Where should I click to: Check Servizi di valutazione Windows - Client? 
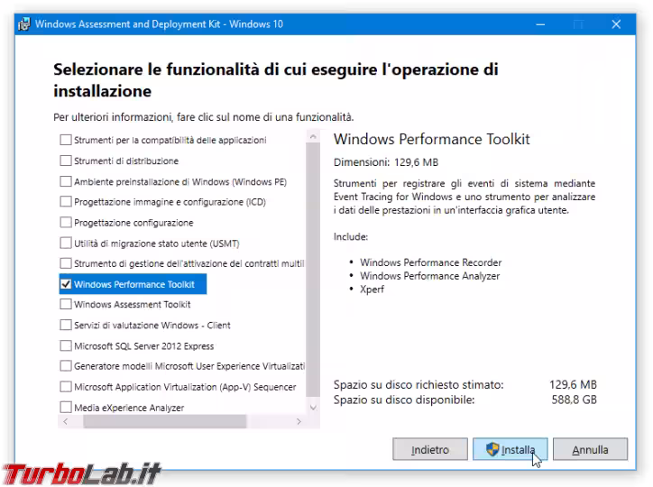(x=65, y=325)
